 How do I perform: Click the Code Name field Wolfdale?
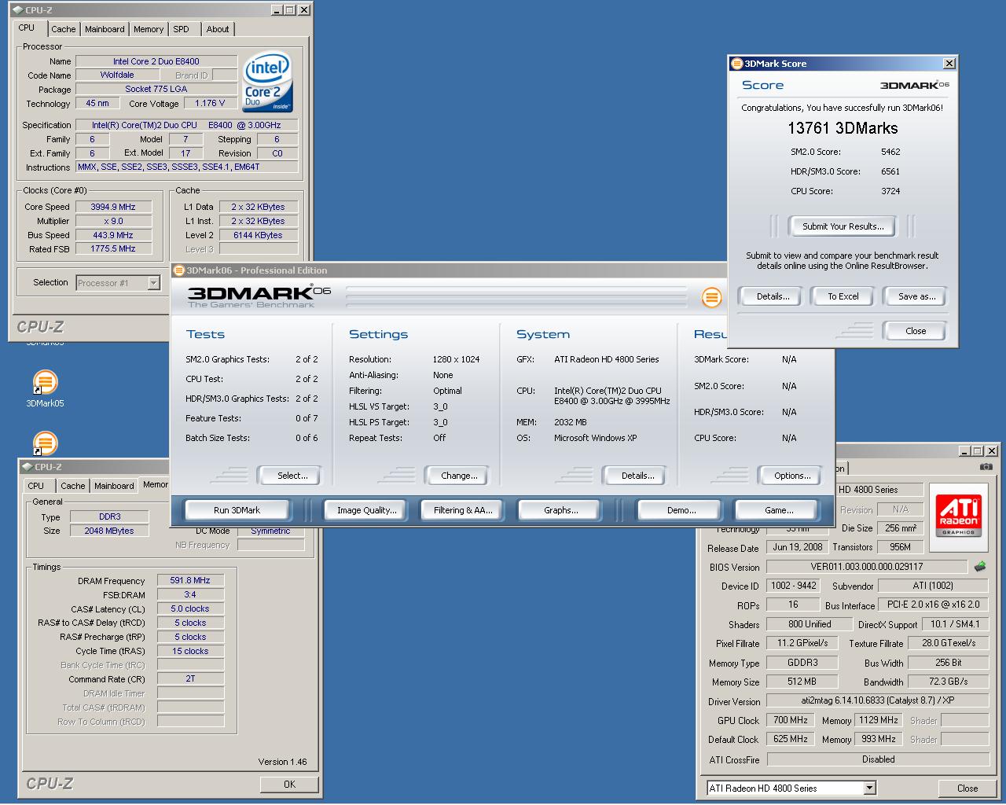pos(117,75)
